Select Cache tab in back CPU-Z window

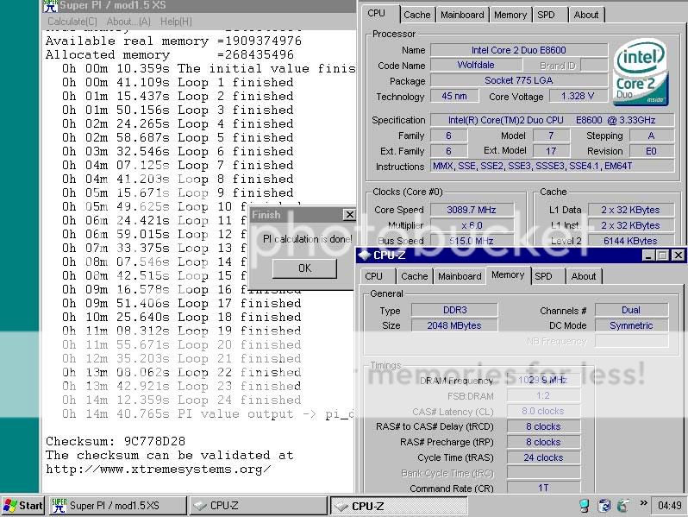coord(416,15)
